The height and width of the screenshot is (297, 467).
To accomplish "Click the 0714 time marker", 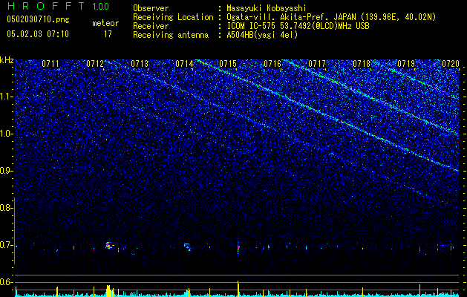I will tap(184, 64).
